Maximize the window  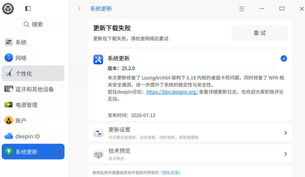(x=282, y=8)
